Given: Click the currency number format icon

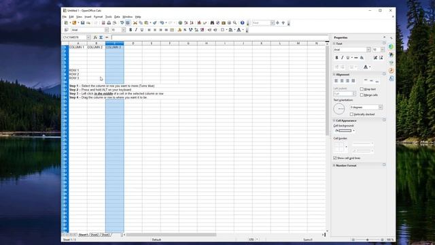Looking at the screenshot, I should point(179,30).
